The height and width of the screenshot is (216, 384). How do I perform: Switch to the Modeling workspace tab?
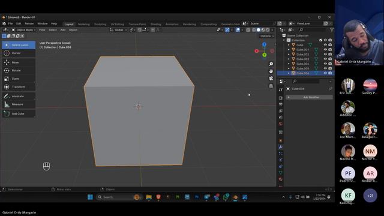point(84,24)
